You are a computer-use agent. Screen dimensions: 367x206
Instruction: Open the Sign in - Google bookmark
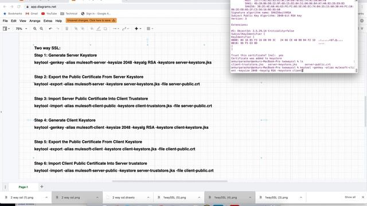point(96,14)
